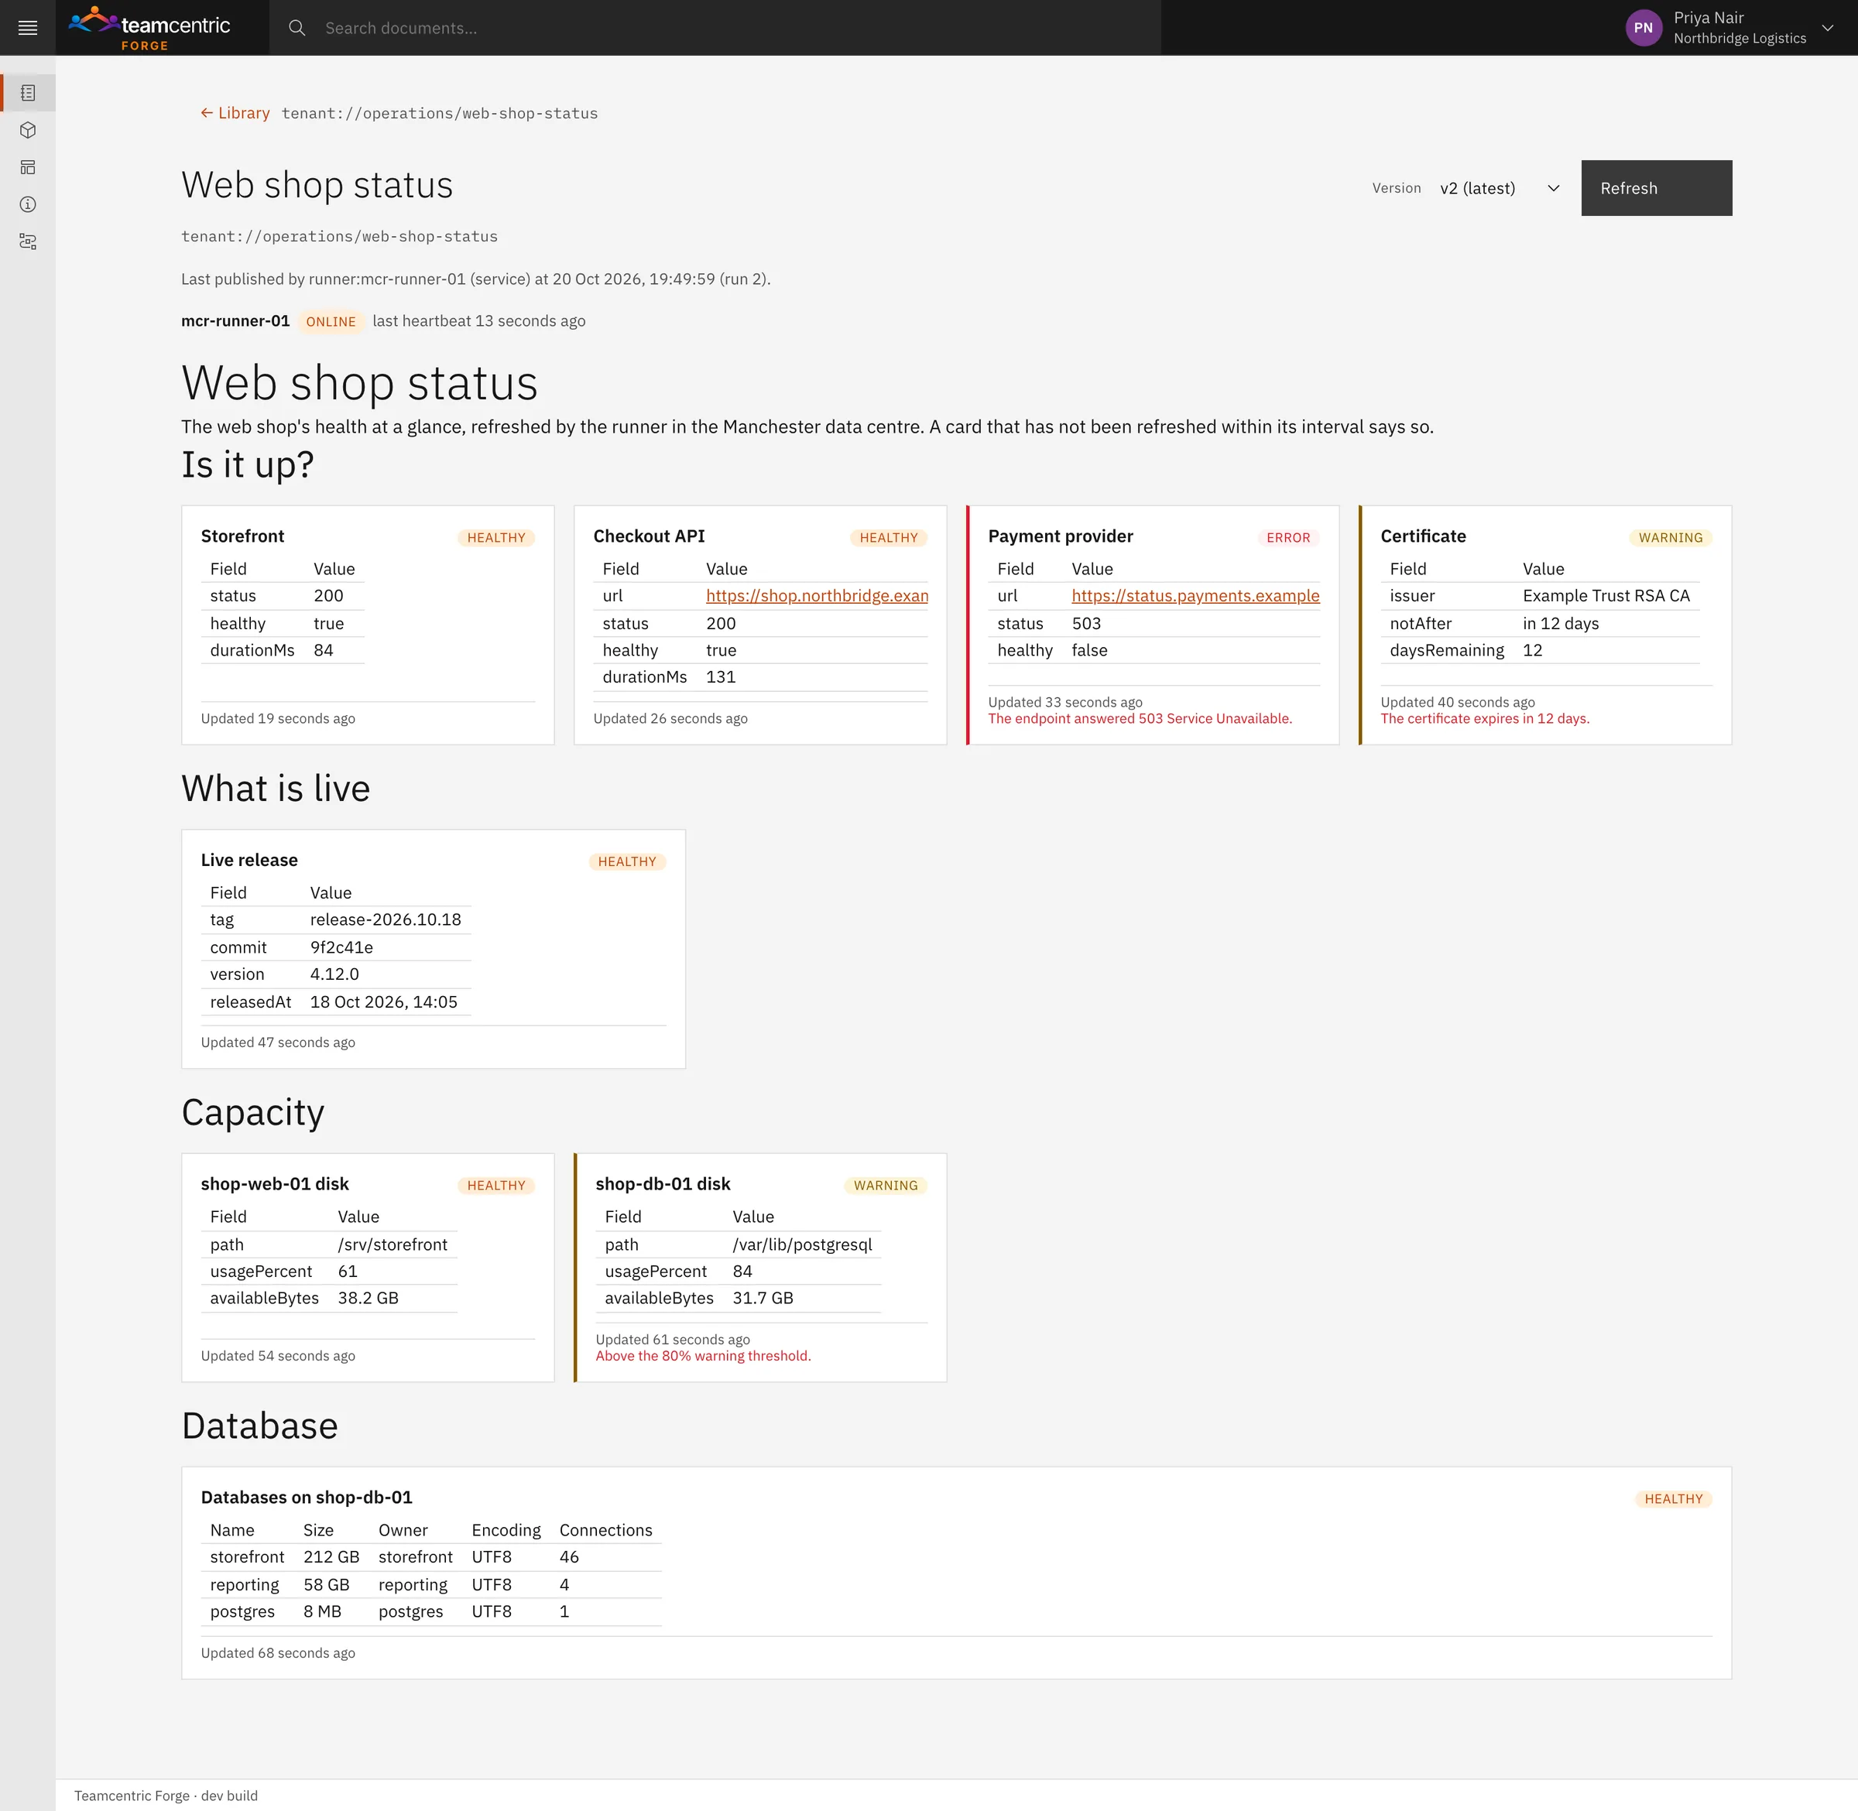Open the Version v2 (latest) dropdown
Image resolution: width=1858 pixels, height=1811 pixels.
1500,188
